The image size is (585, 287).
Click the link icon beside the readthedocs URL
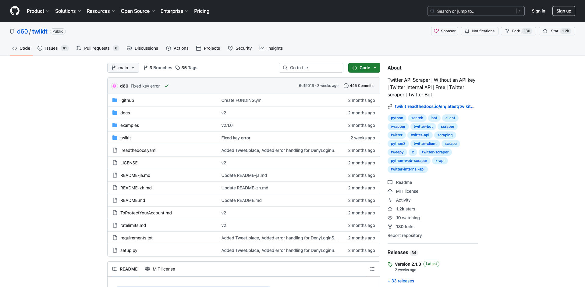[x=390, y=106]
